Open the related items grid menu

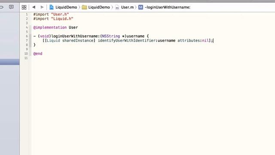point(24,7)
